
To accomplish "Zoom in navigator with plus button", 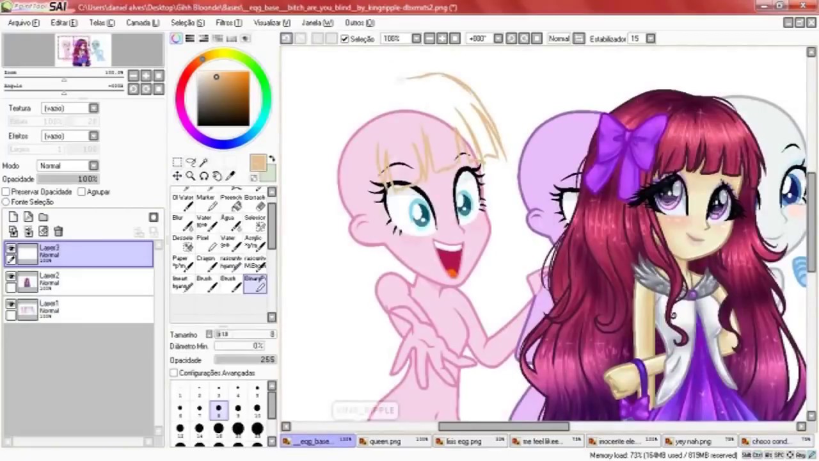I will (146, 76).
